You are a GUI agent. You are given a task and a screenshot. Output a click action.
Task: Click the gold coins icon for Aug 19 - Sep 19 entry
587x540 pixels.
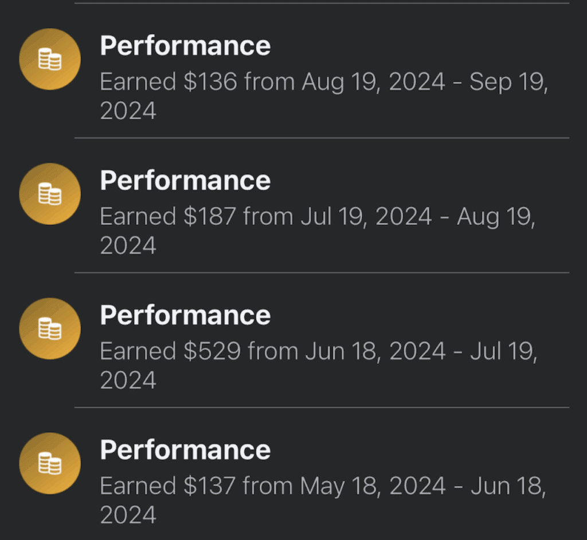click(x=49, y=58)
